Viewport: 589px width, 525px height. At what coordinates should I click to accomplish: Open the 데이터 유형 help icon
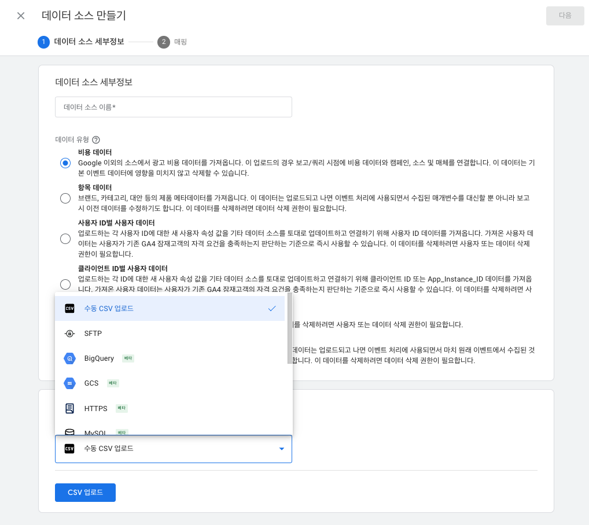(96, 140)
